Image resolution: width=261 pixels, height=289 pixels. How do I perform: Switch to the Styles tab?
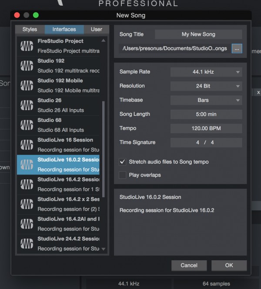[x=30, y=30]
